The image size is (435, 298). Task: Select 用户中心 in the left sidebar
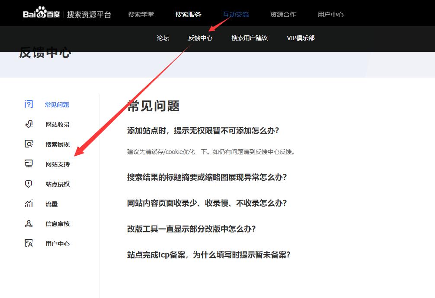click(x=58, y=244)
